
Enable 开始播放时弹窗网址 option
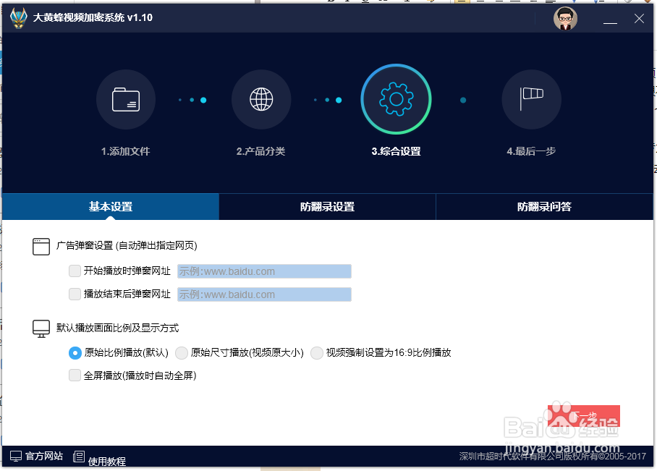[75, 271]
